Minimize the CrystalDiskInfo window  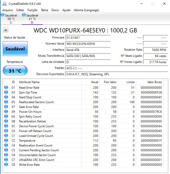tap(142, 4)
